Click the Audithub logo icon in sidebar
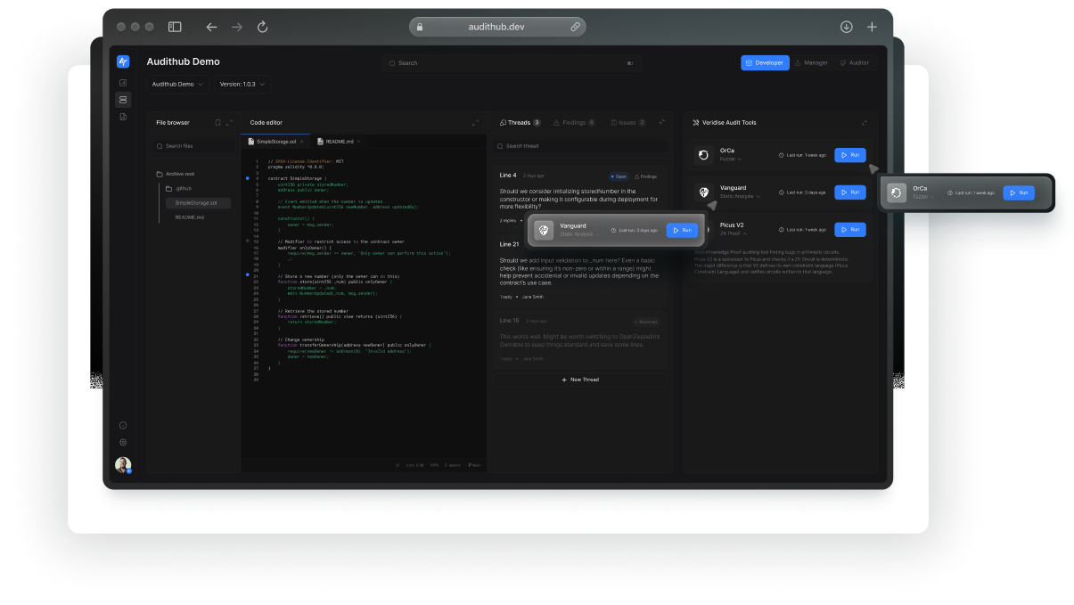The height and width of the screenshot is (605, 1074). click(123, 61)
